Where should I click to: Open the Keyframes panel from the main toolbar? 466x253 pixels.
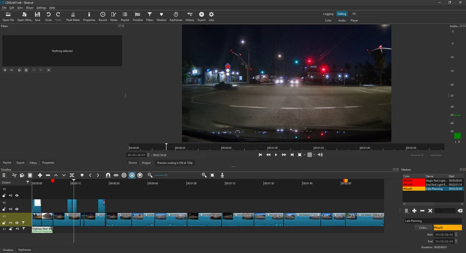point(176,16)
